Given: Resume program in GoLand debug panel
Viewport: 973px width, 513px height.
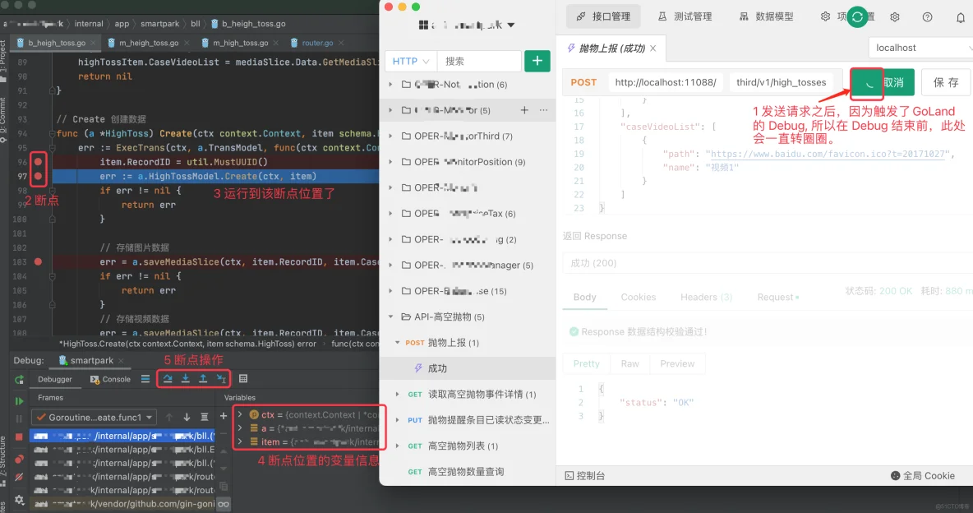Looking at the screenshot, I should click(x=19, y=401).
